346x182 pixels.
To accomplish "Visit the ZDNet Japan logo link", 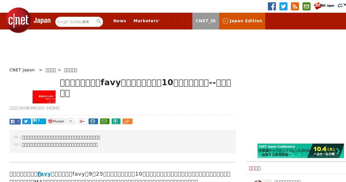I will coord(324,6).
